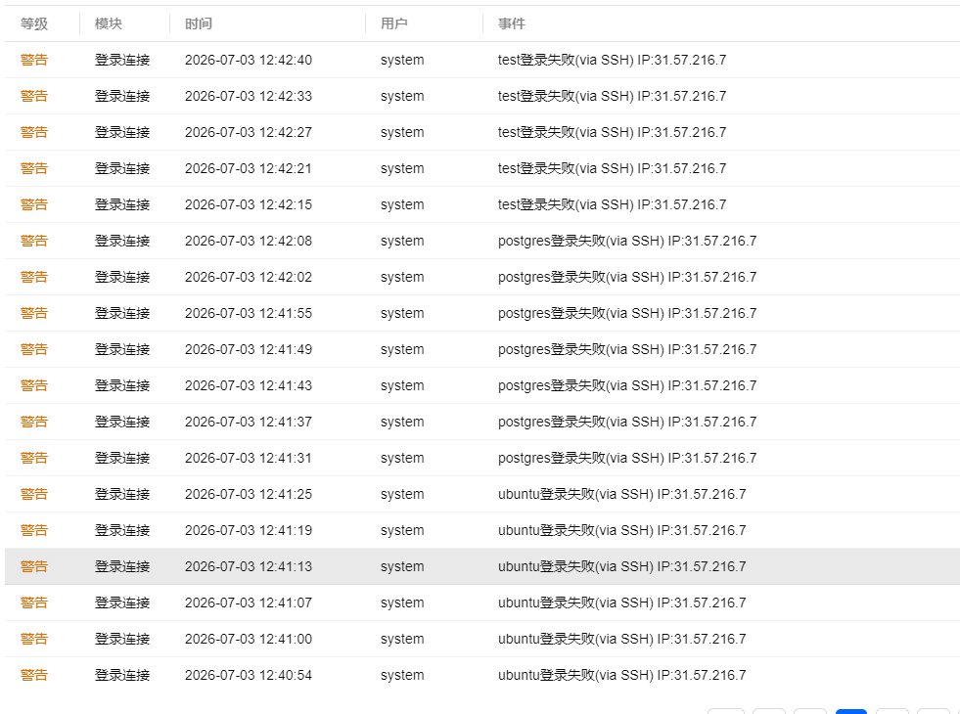This screenshot has width=960, height=714.
Task: Click event text in 12:42:21 row
Action: coord(612,168)
